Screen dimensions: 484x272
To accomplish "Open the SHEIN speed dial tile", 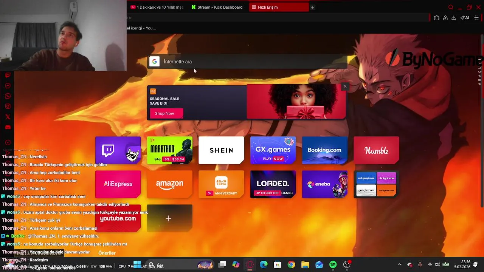I will [x=221, y=150].
